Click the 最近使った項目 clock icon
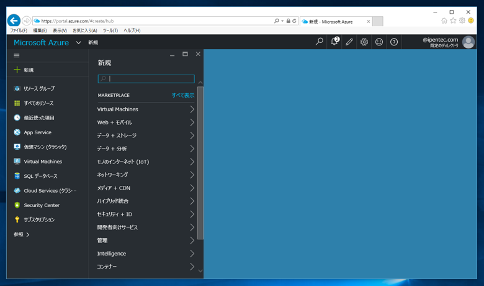Image resolution: width=484 pixels, height=286 pixels. tap(17, 118)
